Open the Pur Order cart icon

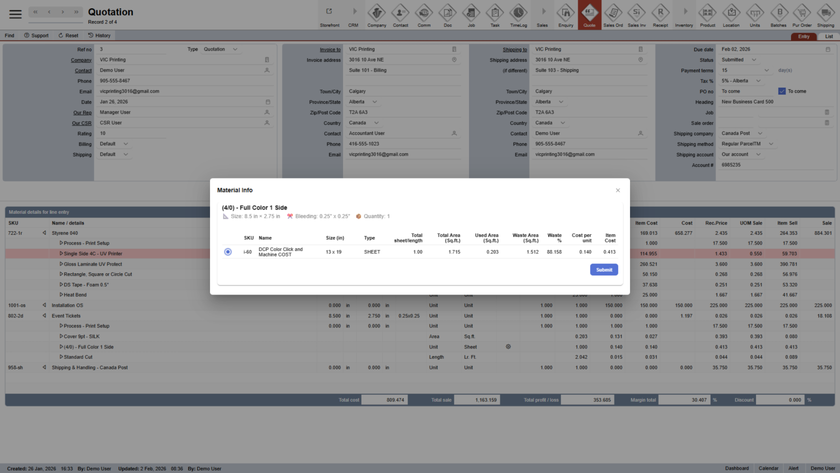[x=802, y=13]
